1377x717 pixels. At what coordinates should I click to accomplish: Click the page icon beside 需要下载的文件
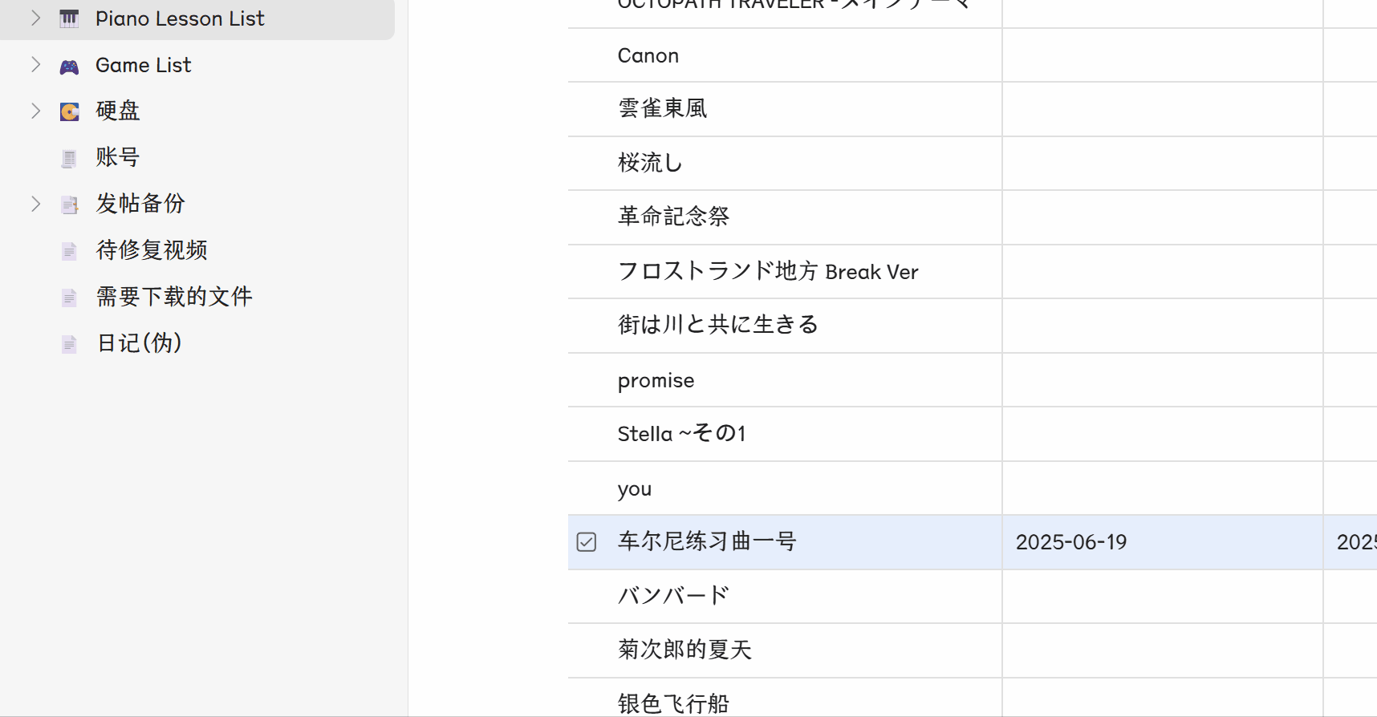coord(70,298)
